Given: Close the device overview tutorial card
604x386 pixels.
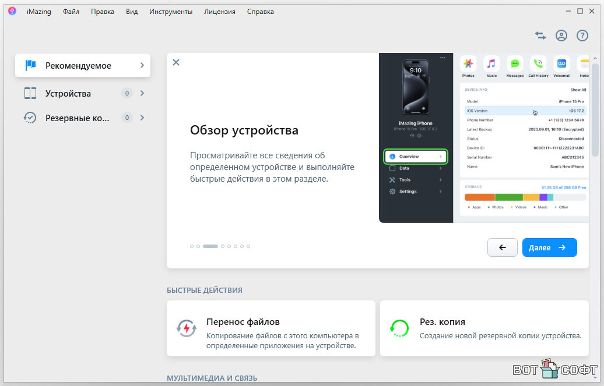Looking at the screenshot, I should 176,62.
